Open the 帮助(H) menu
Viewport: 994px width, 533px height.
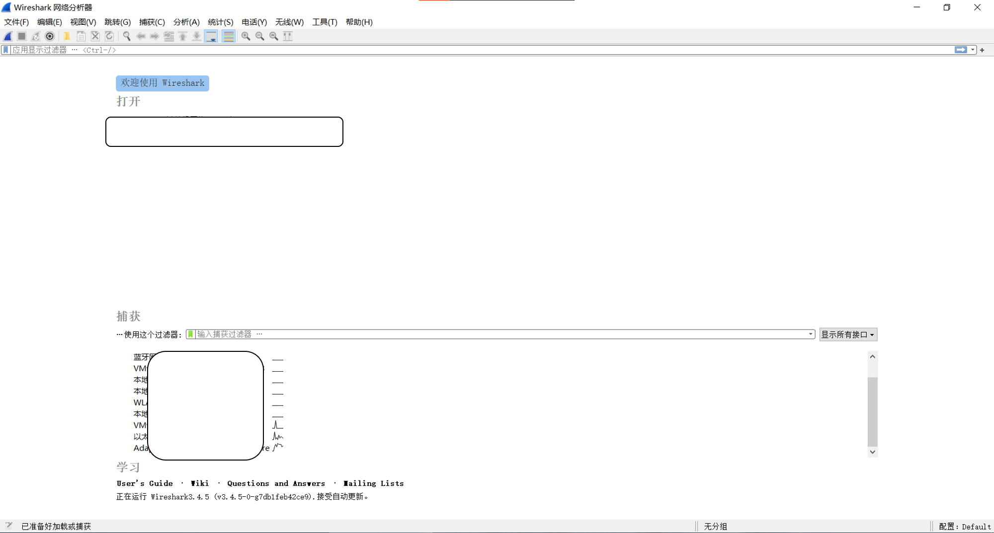pyautogui.click(x=359, y=22)
